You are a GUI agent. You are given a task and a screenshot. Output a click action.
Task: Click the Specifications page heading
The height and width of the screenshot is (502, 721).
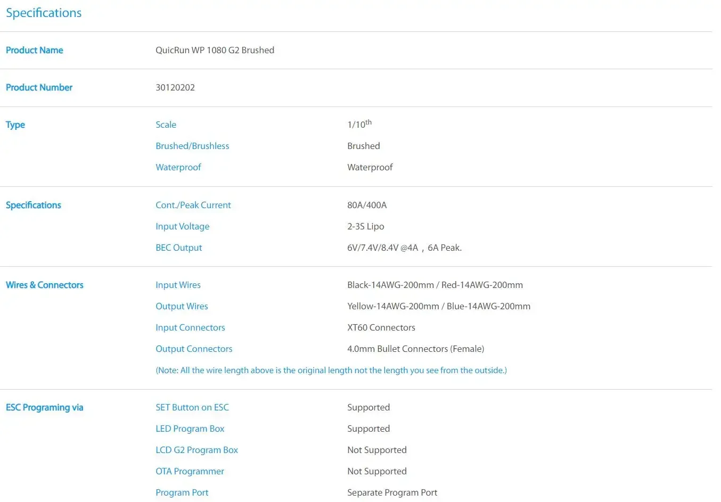coord(44,13)
